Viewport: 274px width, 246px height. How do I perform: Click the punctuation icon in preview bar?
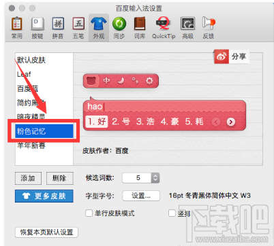click(x=135, y=81)
